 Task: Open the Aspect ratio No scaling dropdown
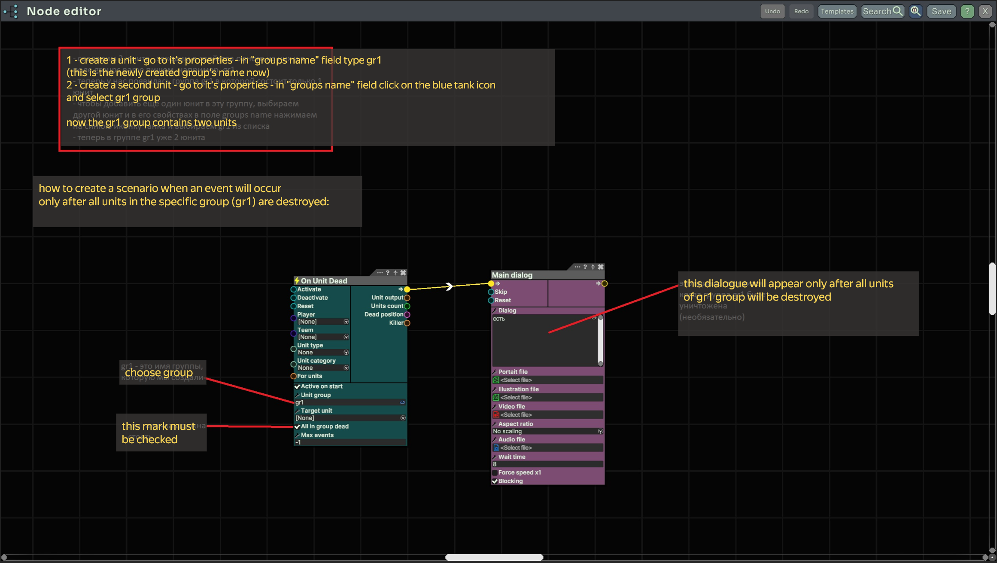[600, 431]
